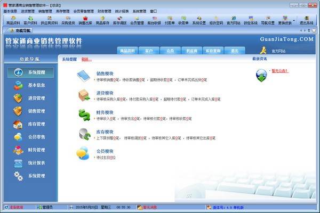
Task: Click the 退出系统 toolbar icon
Action: click(306, 21)
